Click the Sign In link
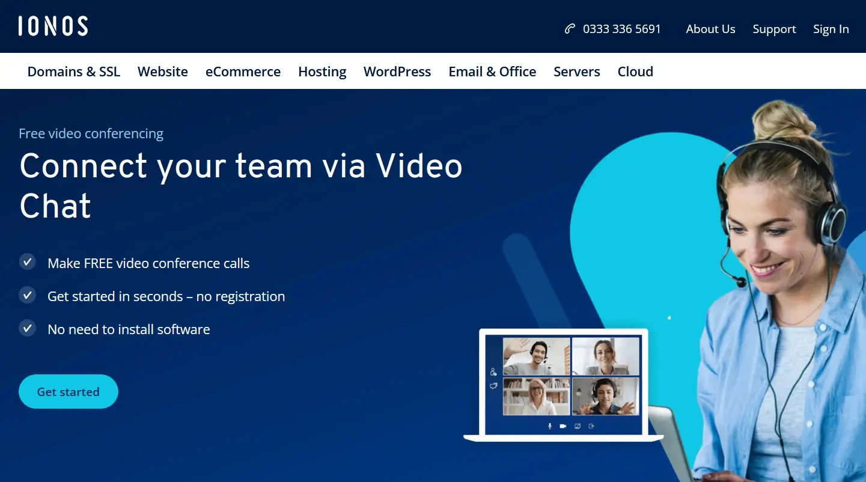 [831, 28]
